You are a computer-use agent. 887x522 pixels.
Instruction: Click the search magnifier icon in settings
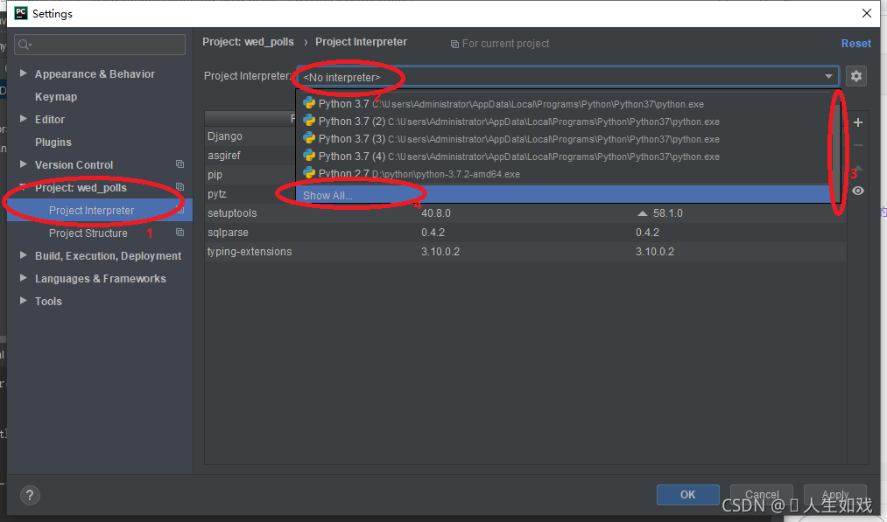tap(25, 45)
